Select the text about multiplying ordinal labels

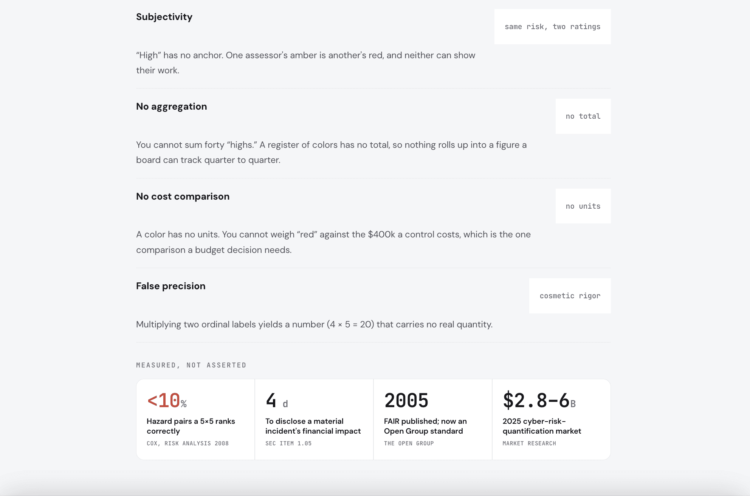(x=314, y=324)
